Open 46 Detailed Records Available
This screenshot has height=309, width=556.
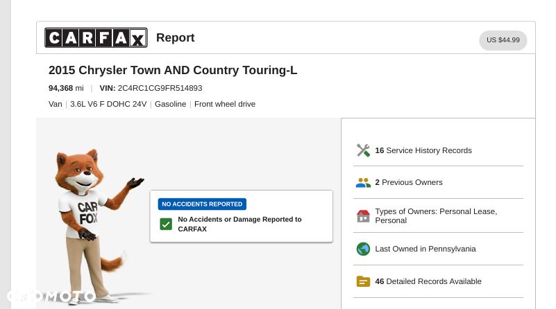pos(438,281)
